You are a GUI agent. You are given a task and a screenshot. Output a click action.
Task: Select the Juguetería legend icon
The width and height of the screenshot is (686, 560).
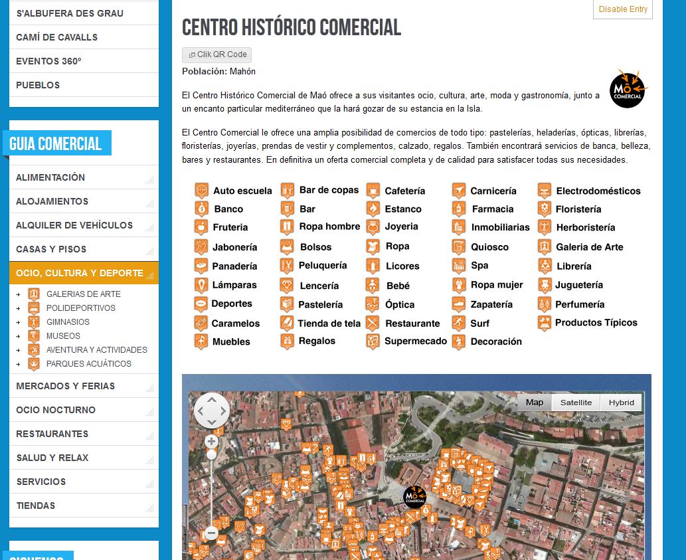tap(545, 285)
